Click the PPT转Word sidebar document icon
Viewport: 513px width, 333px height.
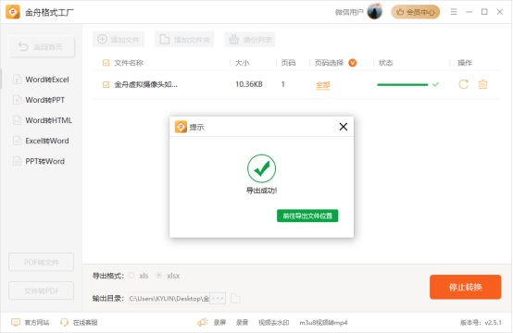pos(17,161)
